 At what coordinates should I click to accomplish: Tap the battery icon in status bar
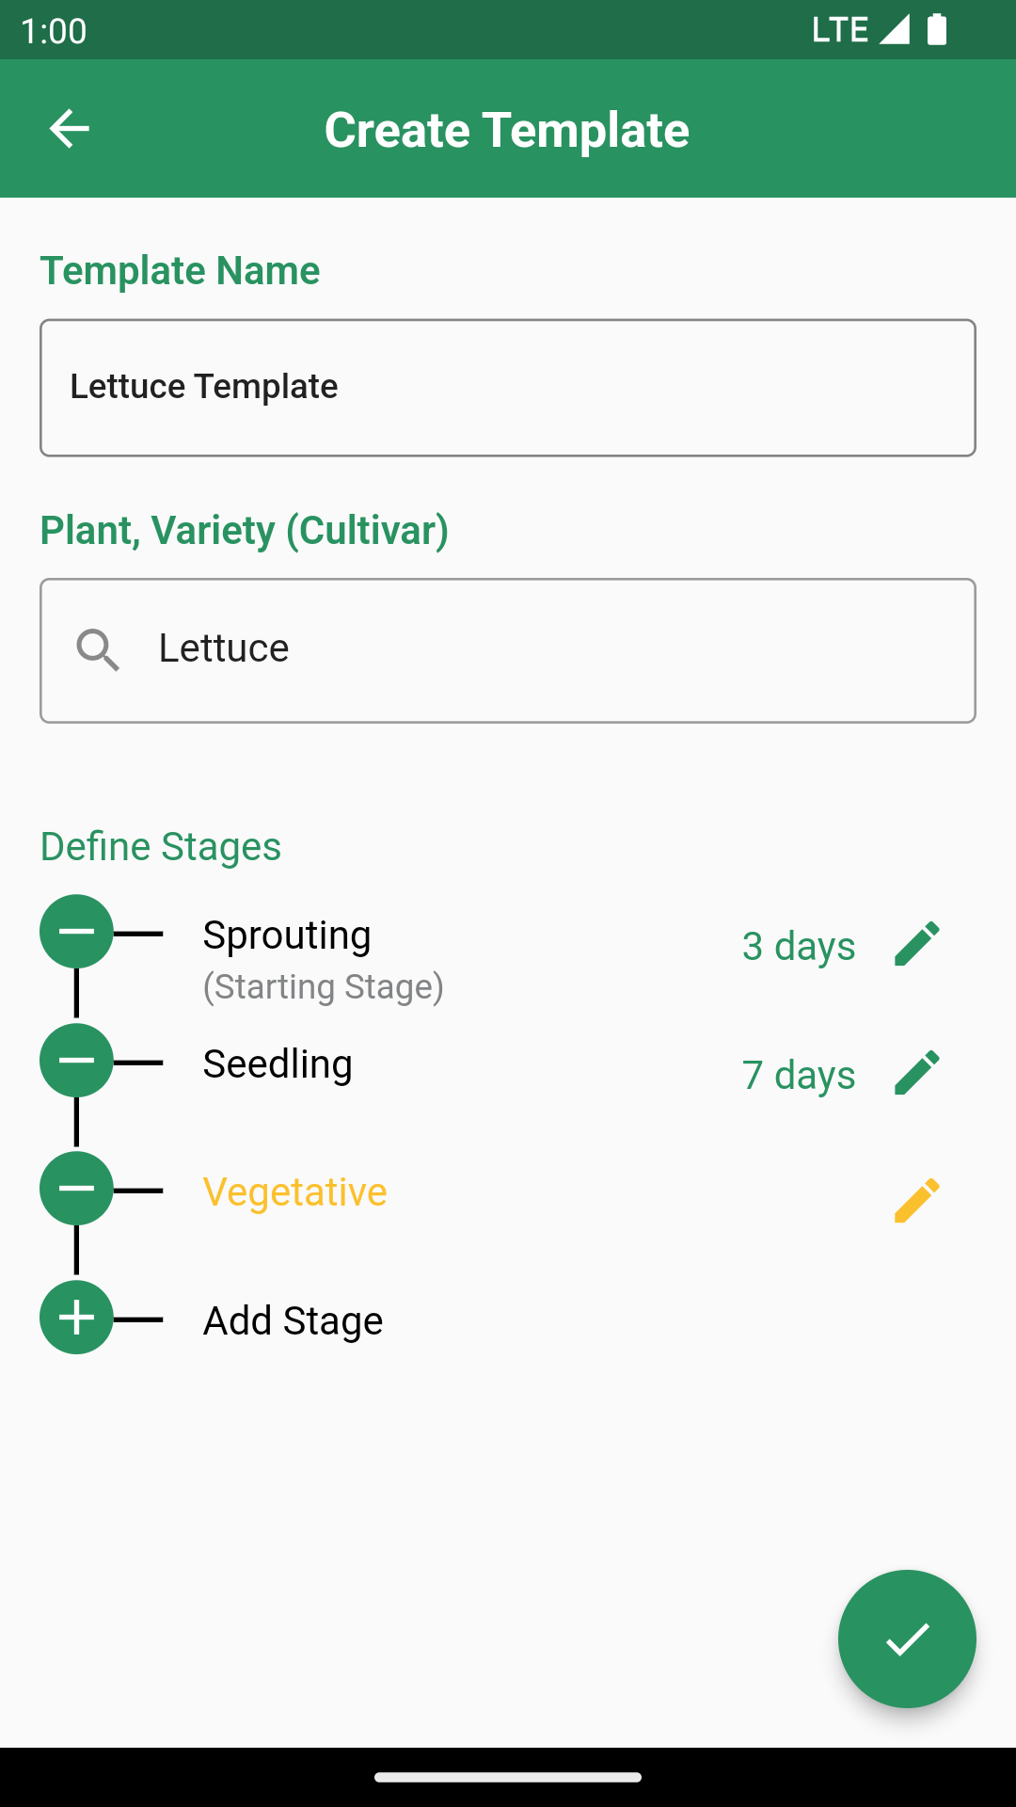[x=937, y=30]
